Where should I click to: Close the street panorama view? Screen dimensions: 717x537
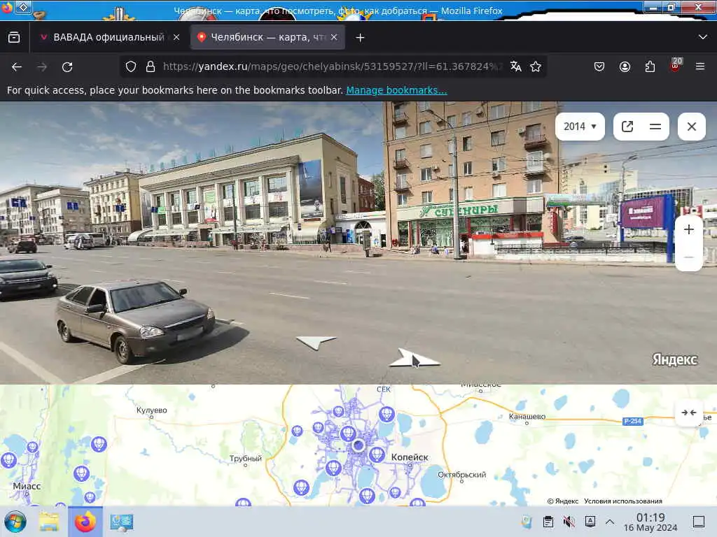coord(691,127)
